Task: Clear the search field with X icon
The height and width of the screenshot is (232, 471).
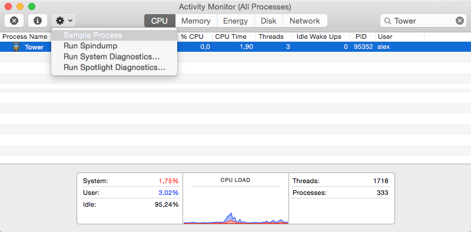Action: click(460, 21)
